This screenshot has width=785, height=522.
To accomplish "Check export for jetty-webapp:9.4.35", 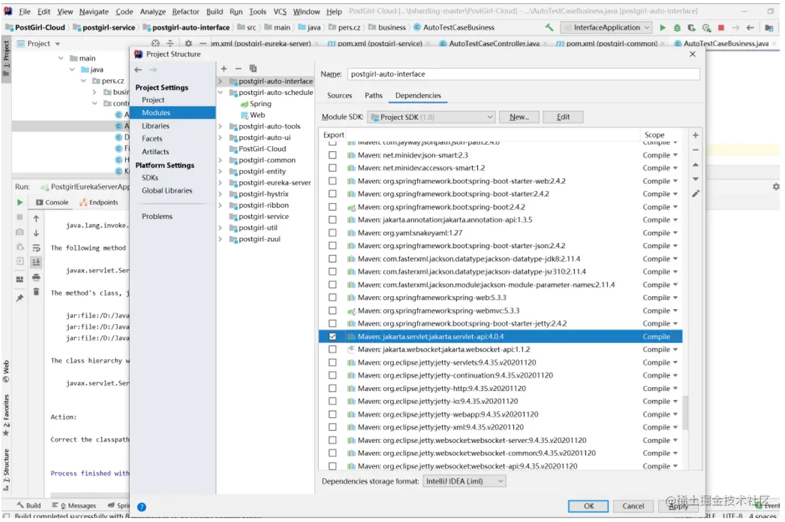I will pyautogui.click(x=333, y=415).
